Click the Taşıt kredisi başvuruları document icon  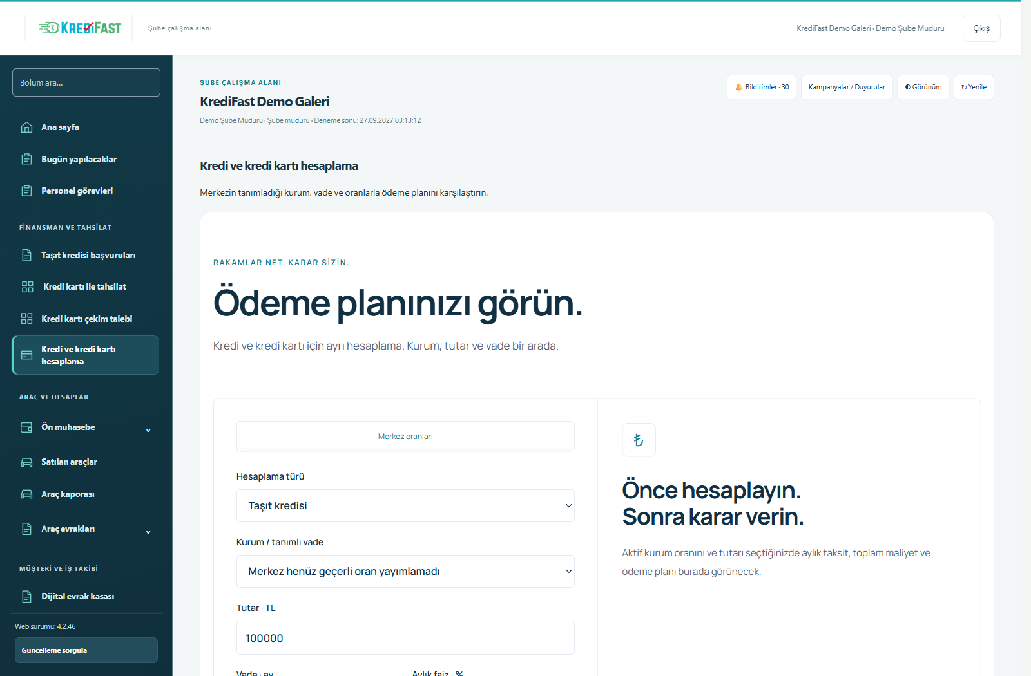[x=26, y=255]
